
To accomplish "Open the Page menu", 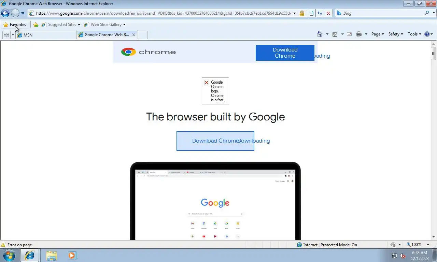I will 378,34.
